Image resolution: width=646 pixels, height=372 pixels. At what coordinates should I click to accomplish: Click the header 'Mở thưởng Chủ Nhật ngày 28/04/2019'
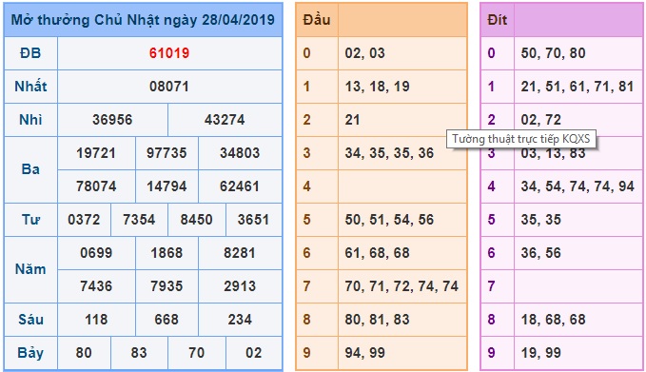tap(143, 20)
